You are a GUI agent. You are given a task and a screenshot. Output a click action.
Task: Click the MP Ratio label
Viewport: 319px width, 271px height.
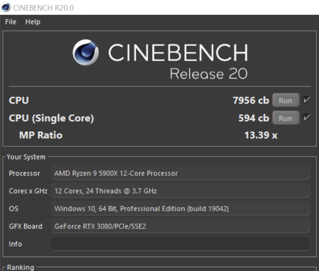pyautogui.click(x=41, y=135)
